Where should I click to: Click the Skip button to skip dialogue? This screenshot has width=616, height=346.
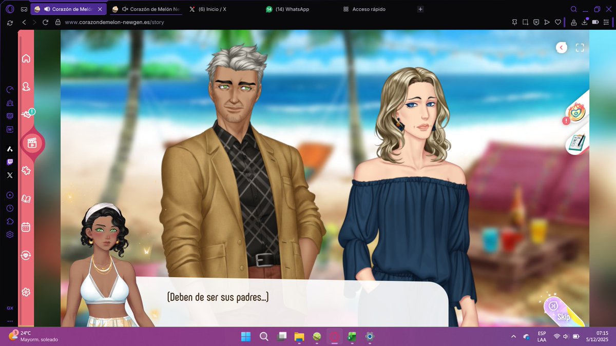point(562,317)
